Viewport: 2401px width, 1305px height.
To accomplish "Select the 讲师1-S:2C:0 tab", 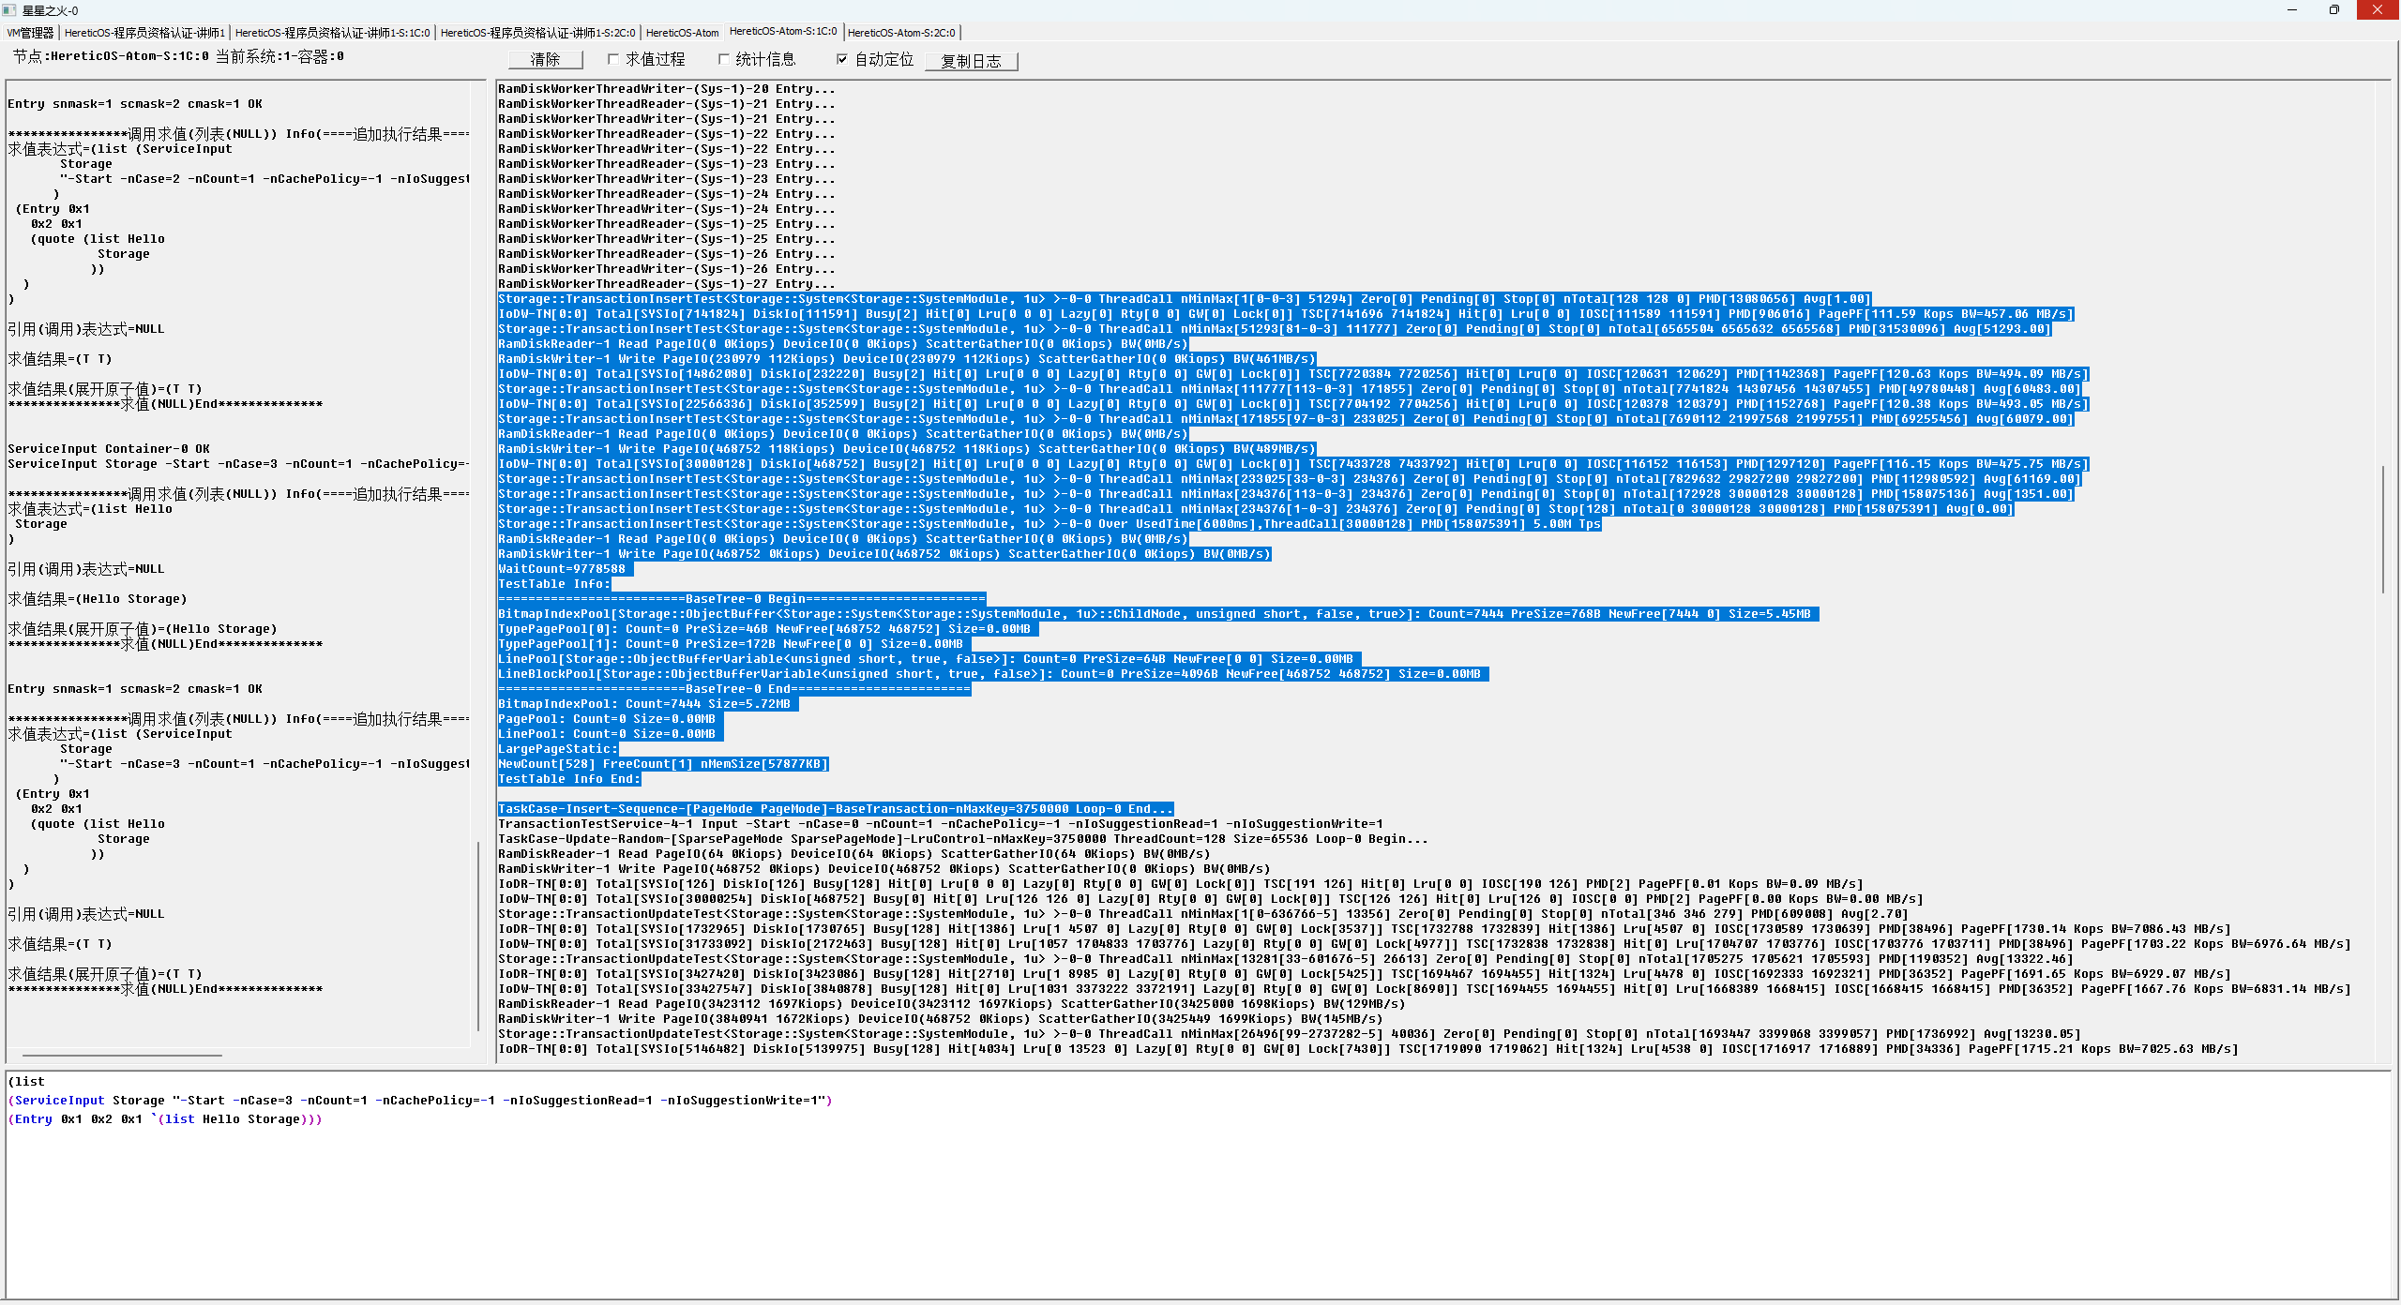I will coord(537,33).
